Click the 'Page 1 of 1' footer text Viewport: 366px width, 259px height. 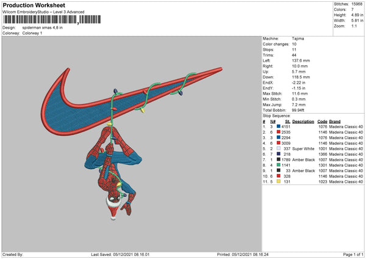tap(353, 255)
